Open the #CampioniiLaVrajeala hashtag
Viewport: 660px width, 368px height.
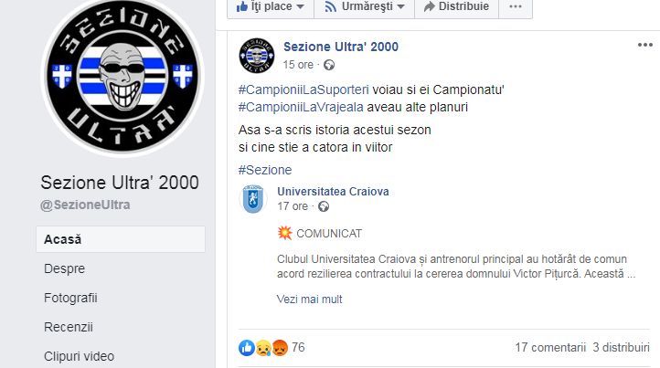[x=301, y=107]
